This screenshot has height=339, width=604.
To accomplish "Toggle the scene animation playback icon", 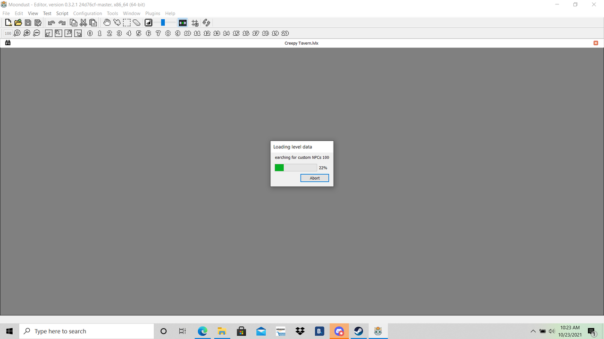I will pyautogui.click(x=183, y=23).
